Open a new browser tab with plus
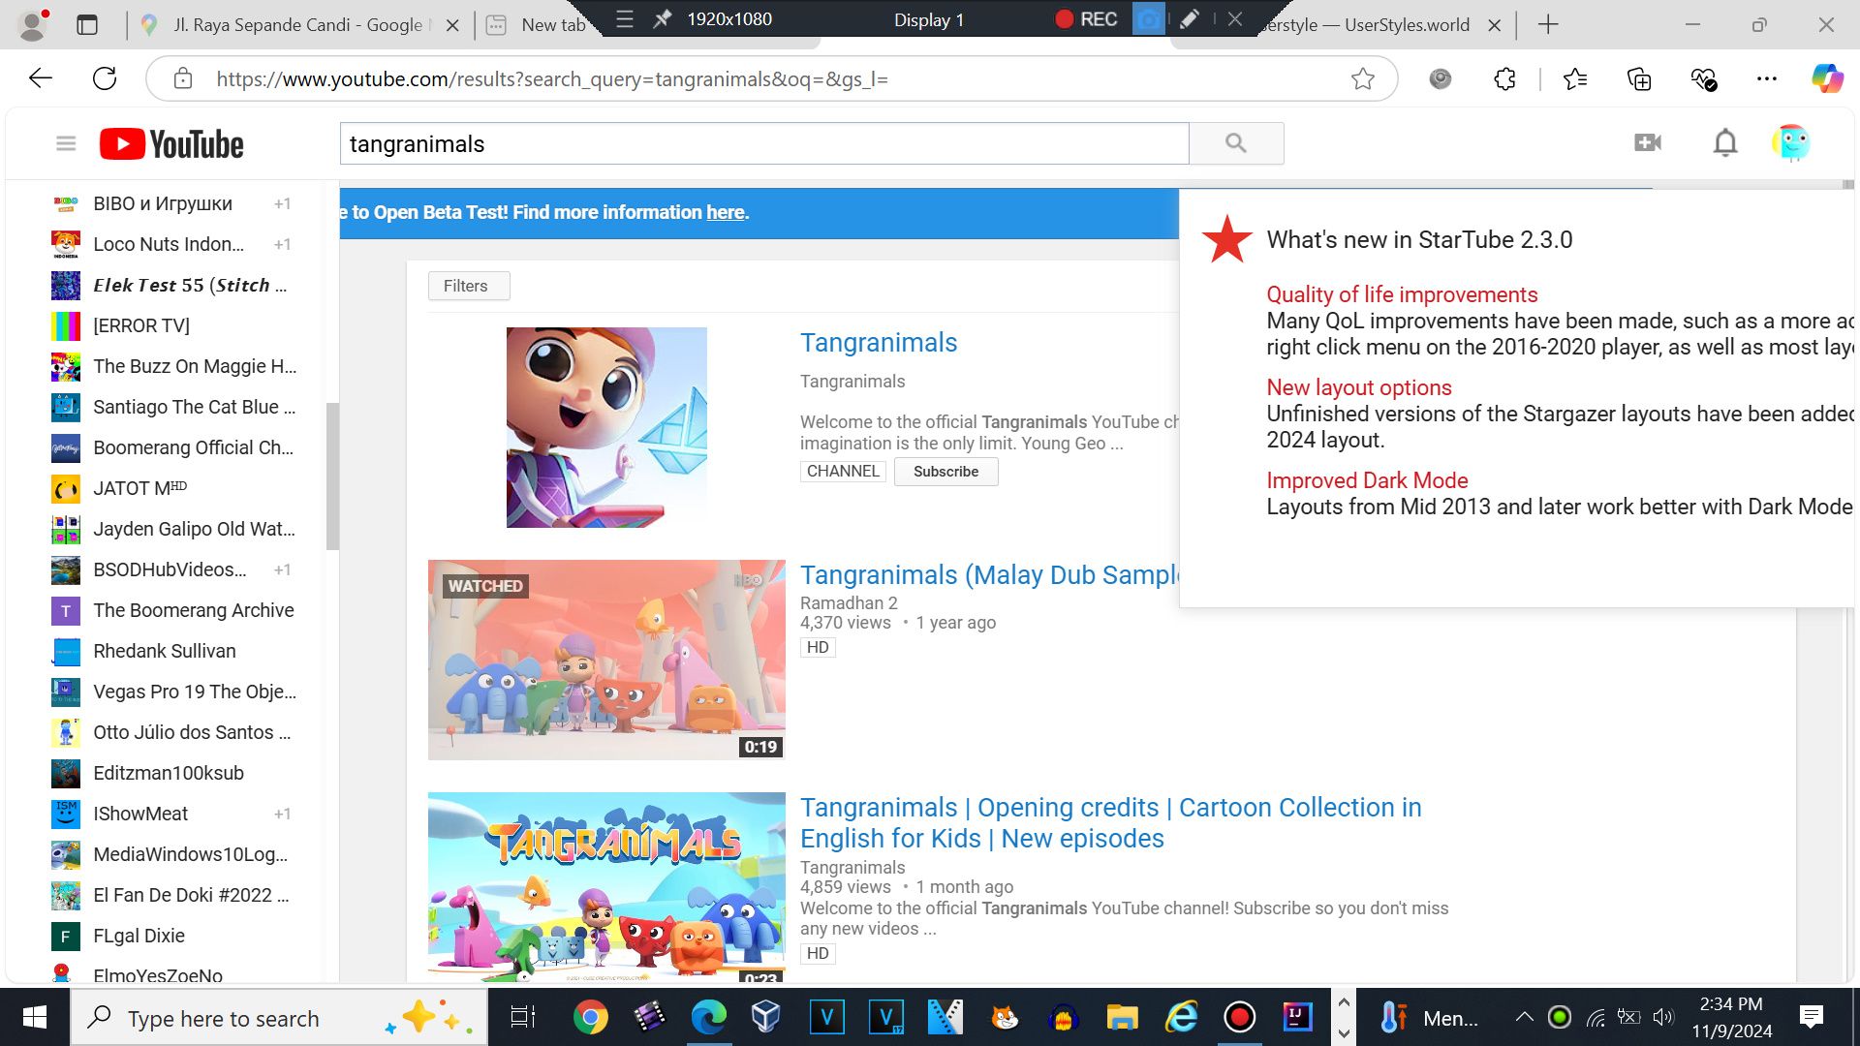Screen dimensions: 1860x1046 [1547, 25]
